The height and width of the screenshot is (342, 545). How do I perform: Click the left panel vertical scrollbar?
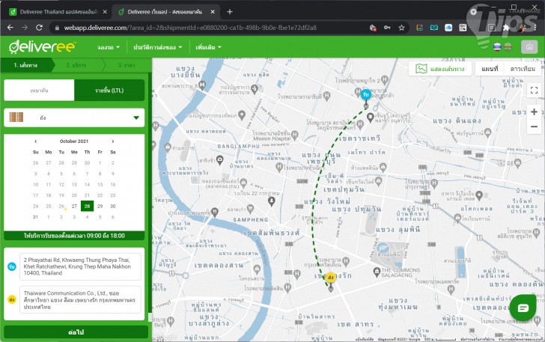click(x=150, y=195)
